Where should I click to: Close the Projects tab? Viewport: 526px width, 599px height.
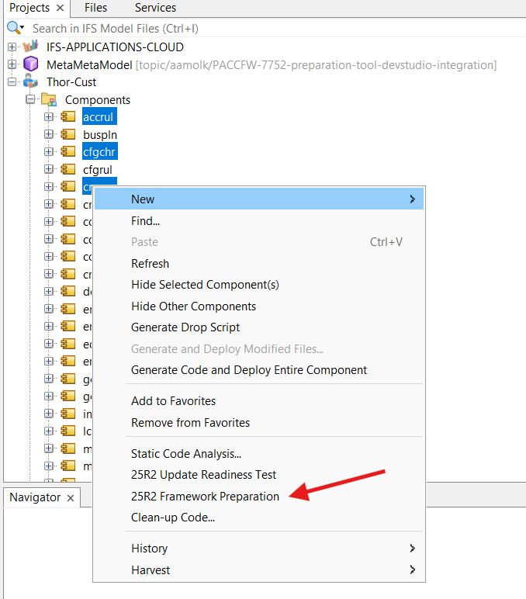(61, 8)
